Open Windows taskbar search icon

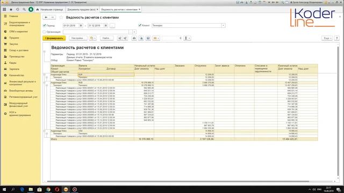(x=13, y=189)
